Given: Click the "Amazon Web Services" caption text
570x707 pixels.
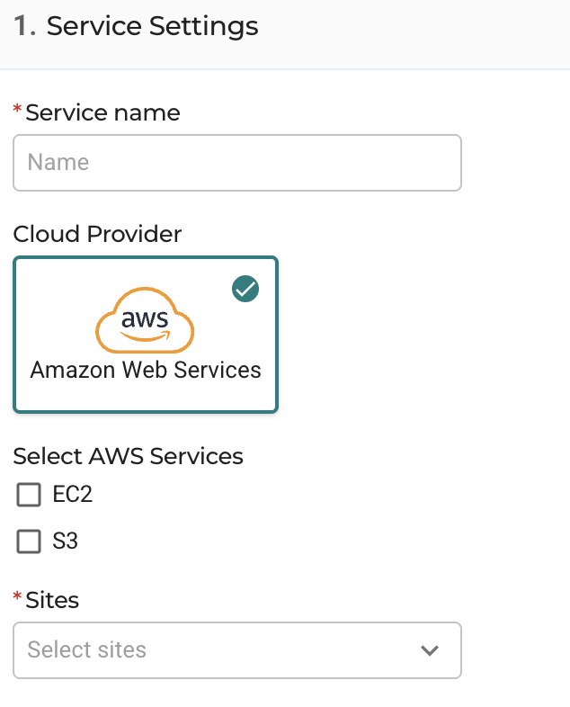Looking at the screenshot, I should [146, 371].
